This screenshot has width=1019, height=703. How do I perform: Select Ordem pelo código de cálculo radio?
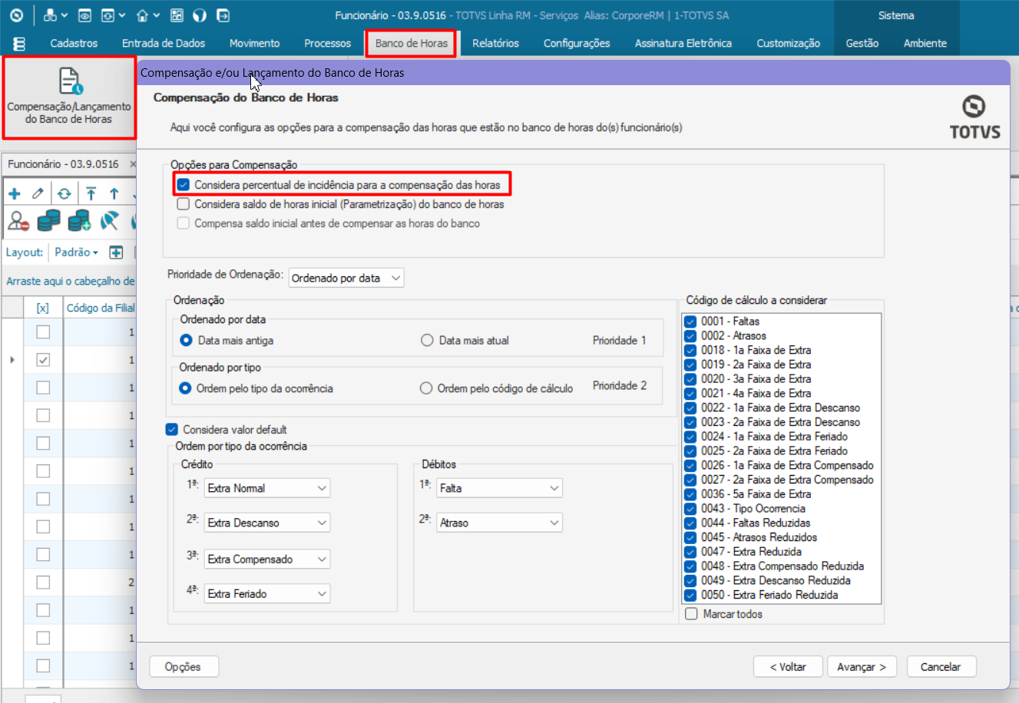pos(426,388)
